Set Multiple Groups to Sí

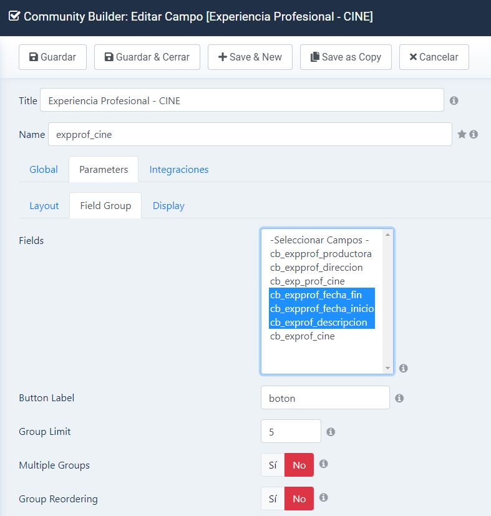(273, 465)
